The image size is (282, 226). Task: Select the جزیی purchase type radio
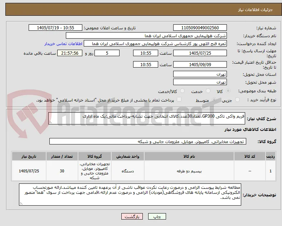point(237,100)
